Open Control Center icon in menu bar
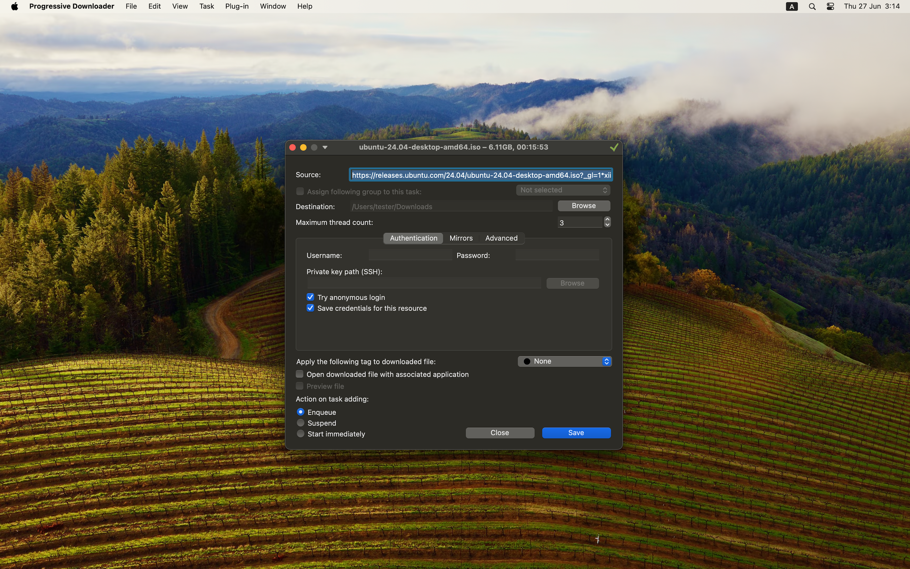The height and width of the screenshot is (569, 910). pos(830,6)
